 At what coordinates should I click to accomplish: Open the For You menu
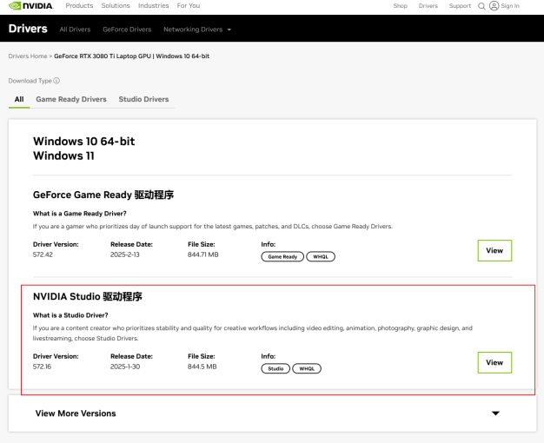189,5
